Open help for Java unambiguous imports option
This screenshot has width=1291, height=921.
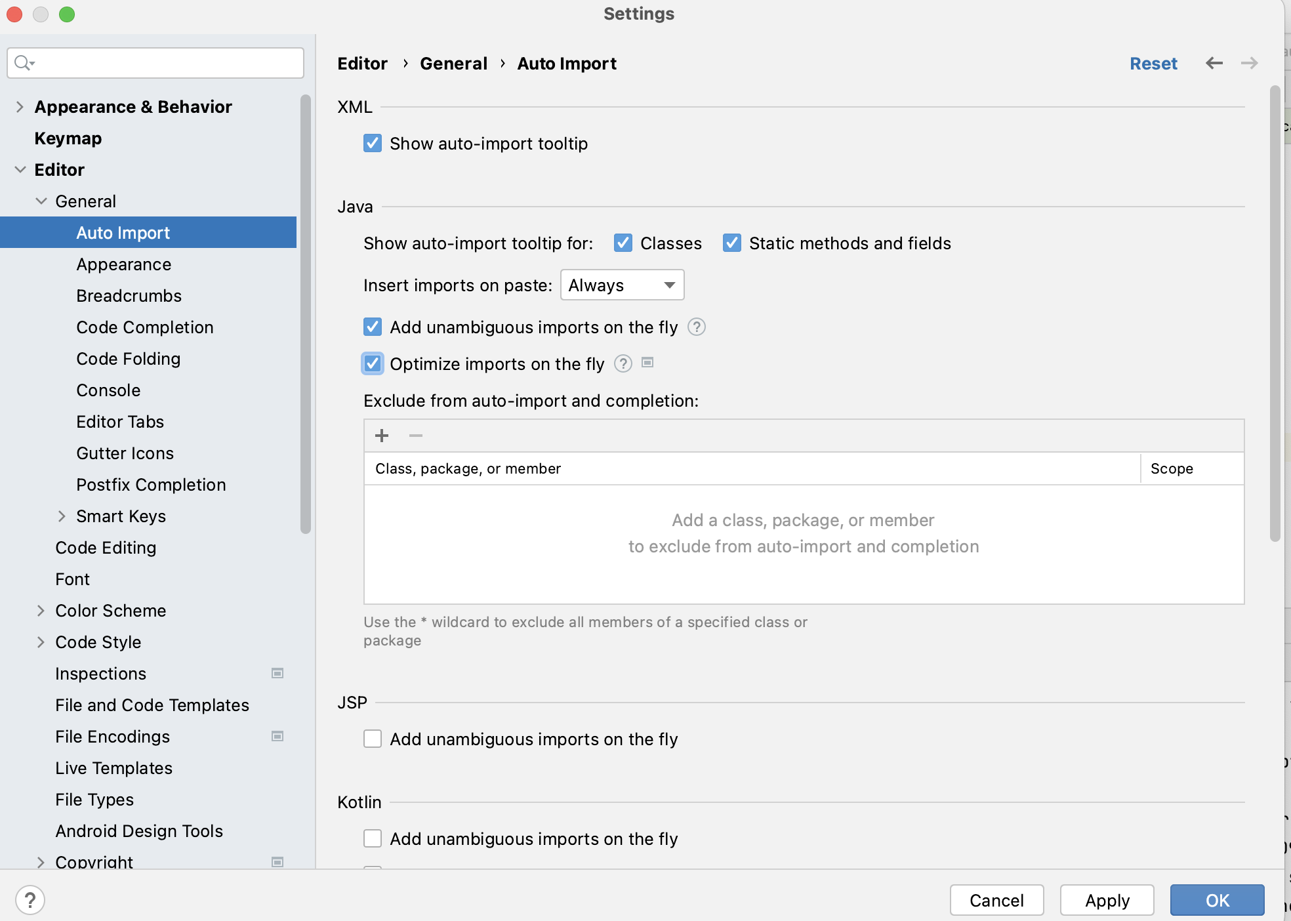click(696, 327)
